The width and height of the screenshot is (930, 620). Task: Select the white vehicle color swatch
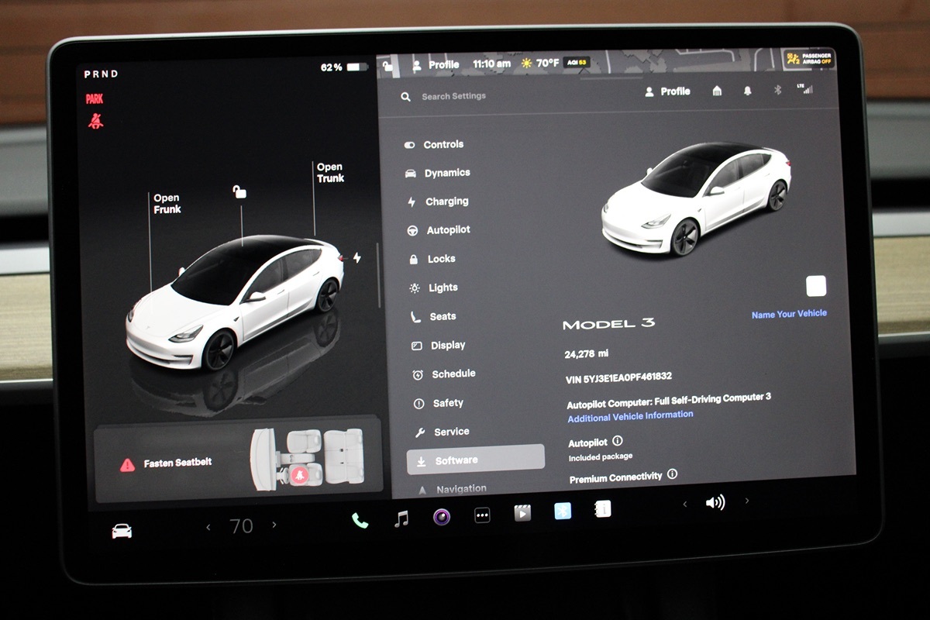click(x=816, y=286)
